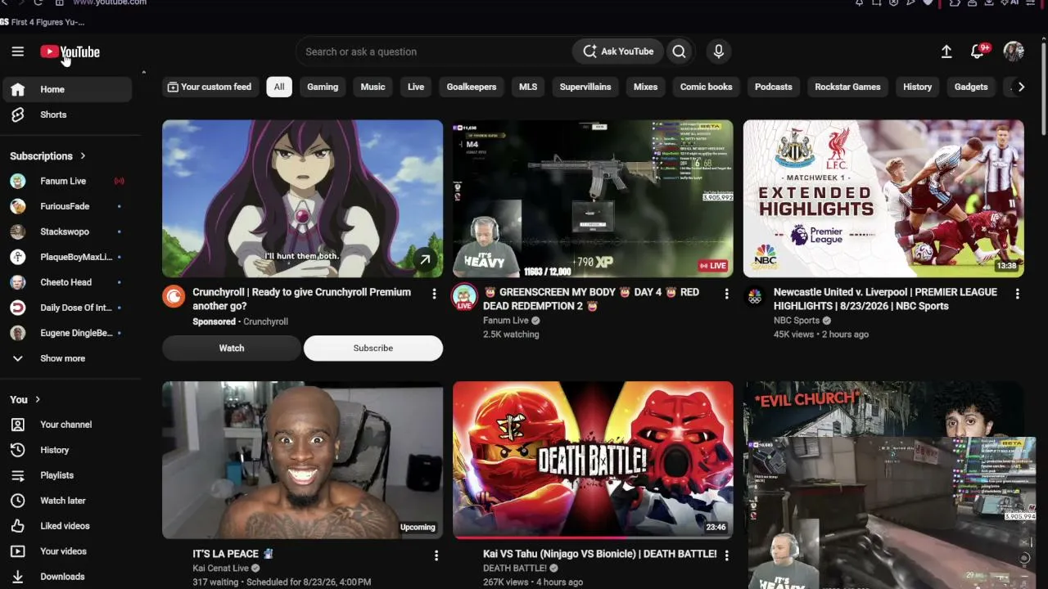Open the Stackswopo subscription
The image size is (1048, 589).
(x=67, y=232)
